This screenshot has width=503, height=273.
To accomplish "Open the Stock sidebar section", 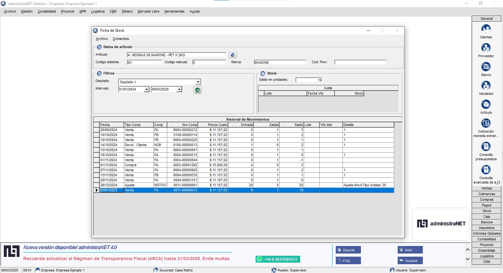I will 487,211.
